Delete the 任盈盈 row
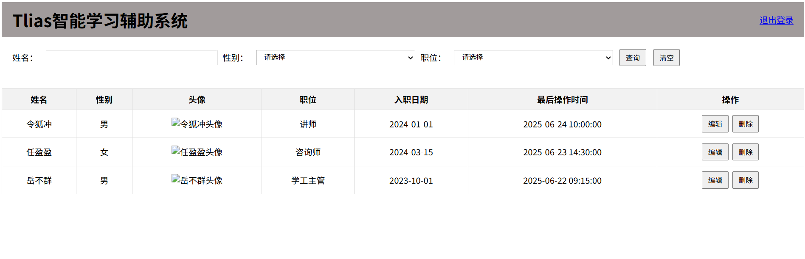The width and height of the screenshot is (805, 259). pos(745,152)
